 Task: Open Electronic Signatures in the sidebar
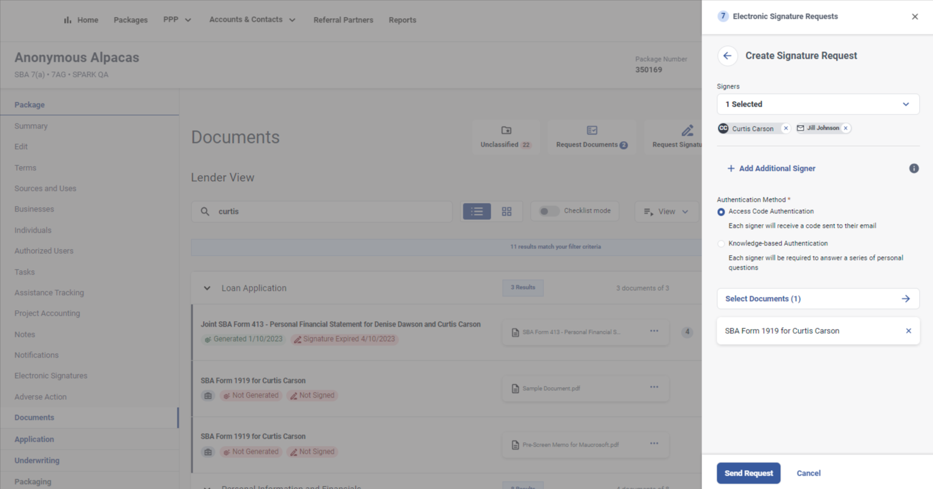tap(51, 376)
